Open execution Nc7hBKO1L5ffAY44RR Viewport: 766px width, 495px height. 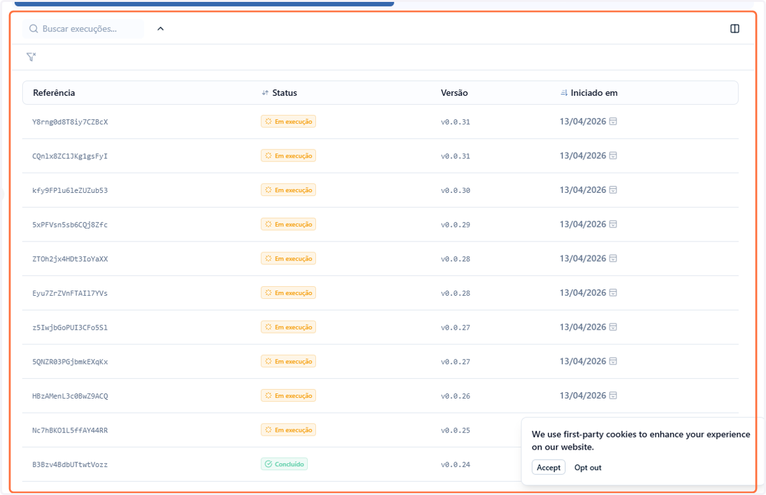(x=70, y=430)
